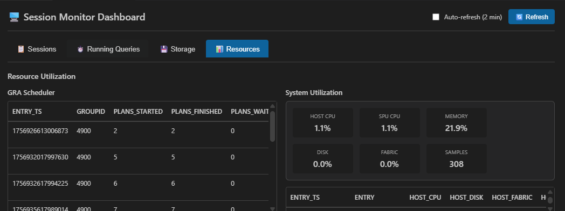The image size is (565, 211).
Task: Click the GROUPID column header
Action: (91, 112)
